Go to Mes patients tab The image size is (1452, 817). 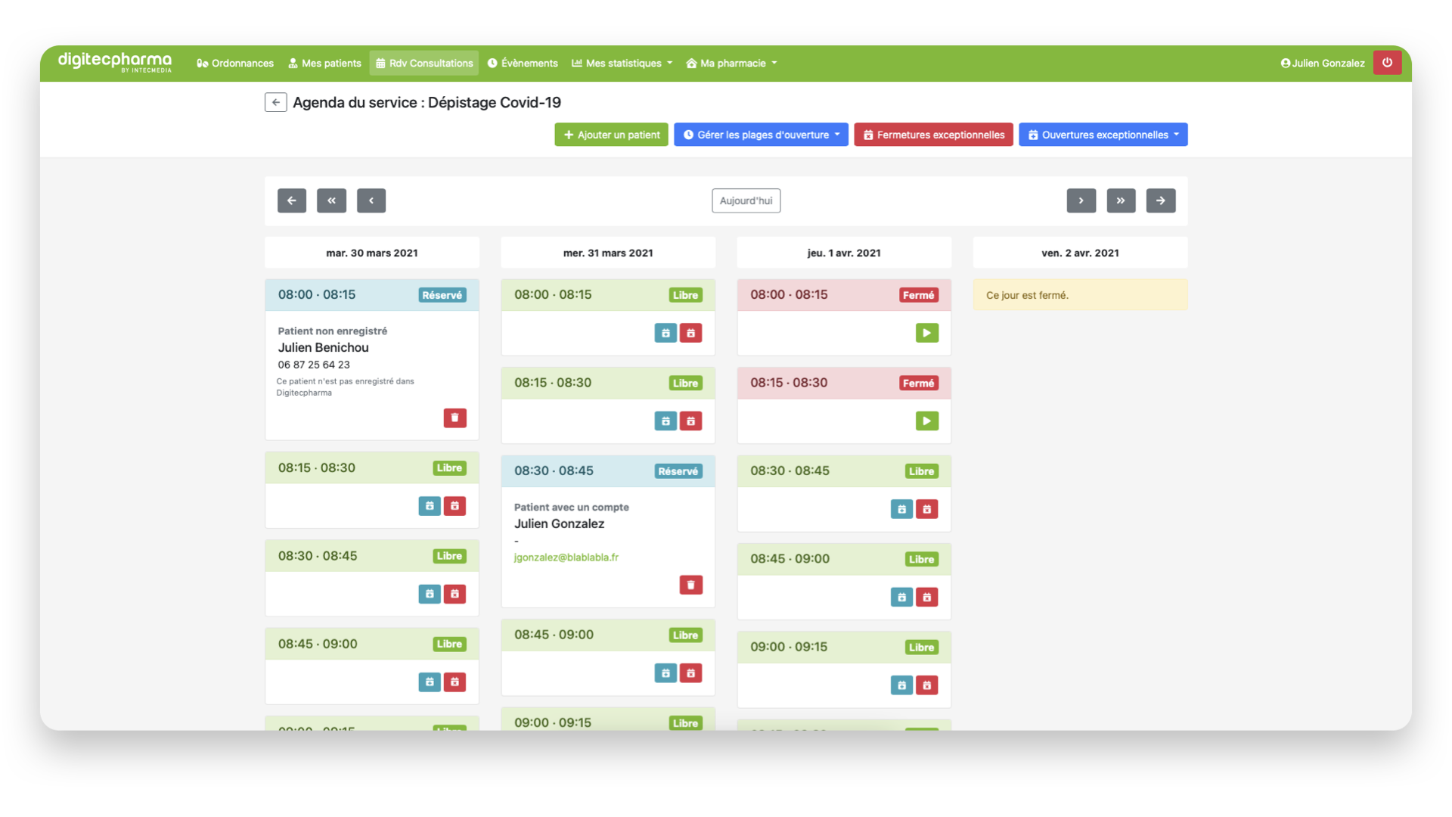pos(324,64)
